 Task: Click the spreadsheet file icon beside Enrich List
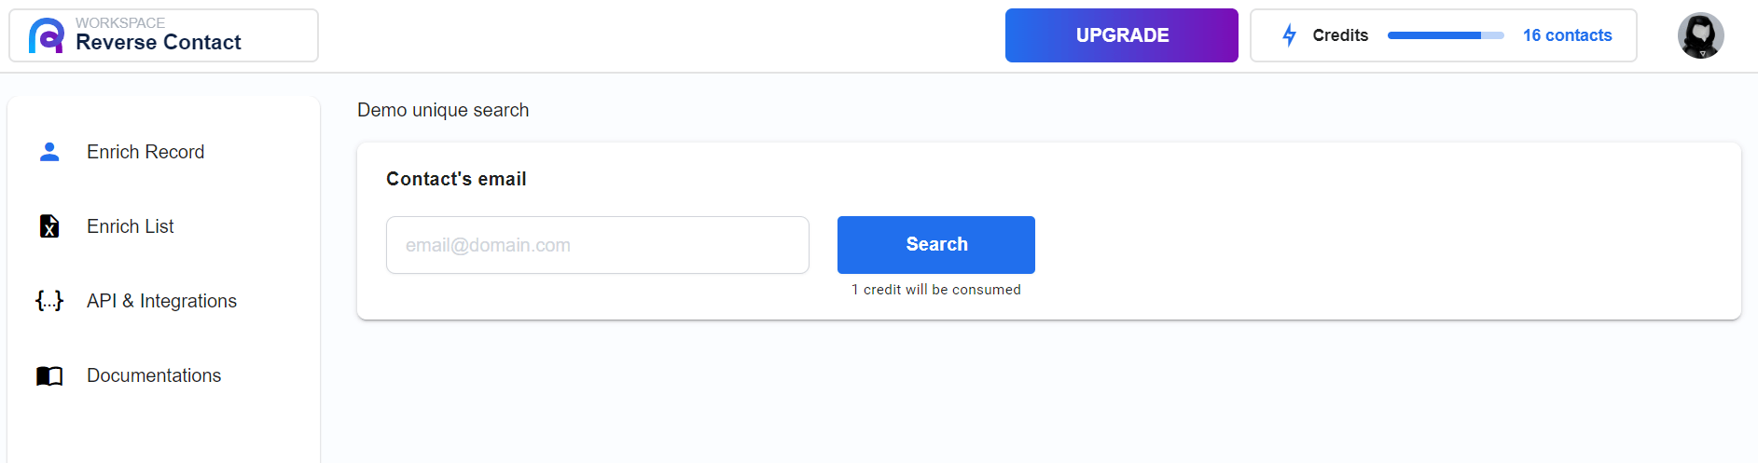tap(49, 226)
